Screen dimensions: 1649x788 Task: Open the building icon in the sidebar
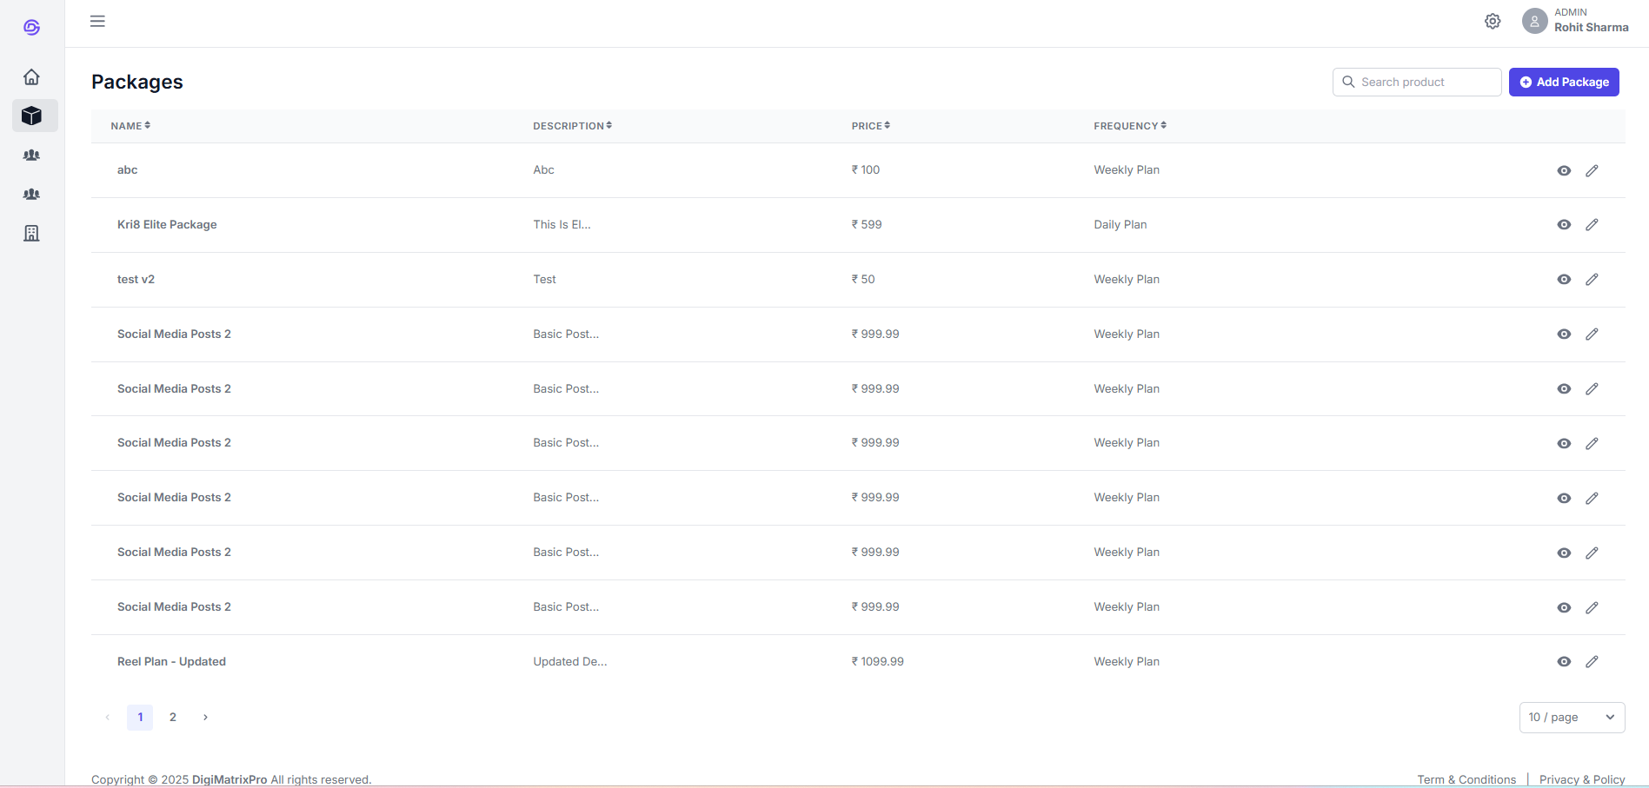[x=31, y=233]
